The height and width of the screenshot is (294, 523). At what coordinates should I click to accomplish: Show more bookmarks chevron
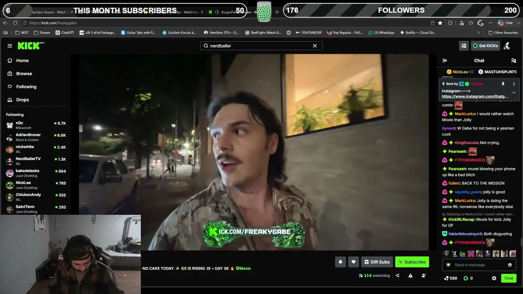[x=478, y=33]
